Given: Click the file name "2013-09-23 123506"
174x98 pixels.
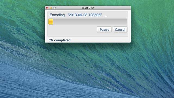Looking at the screenshot, I should (85, 15).
